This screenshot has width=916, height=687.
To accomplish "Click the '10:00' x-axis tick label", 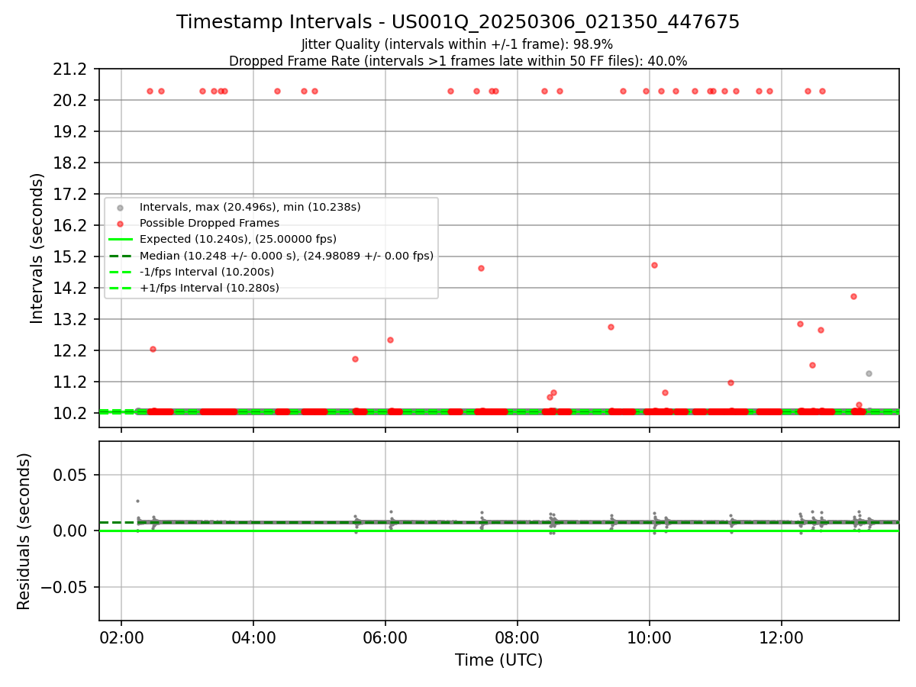I will 650,637.
